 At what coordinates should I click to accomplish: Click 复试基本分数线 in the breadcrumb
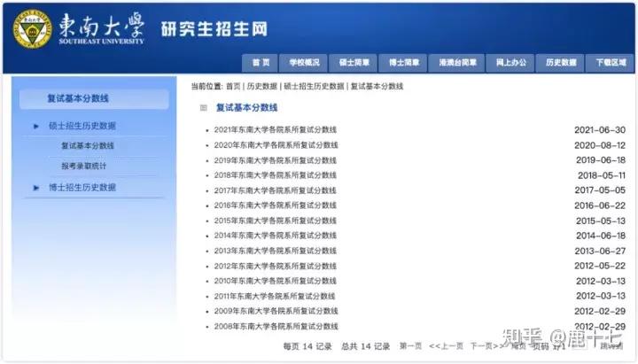pyautogui.click(x=377, y=86)
